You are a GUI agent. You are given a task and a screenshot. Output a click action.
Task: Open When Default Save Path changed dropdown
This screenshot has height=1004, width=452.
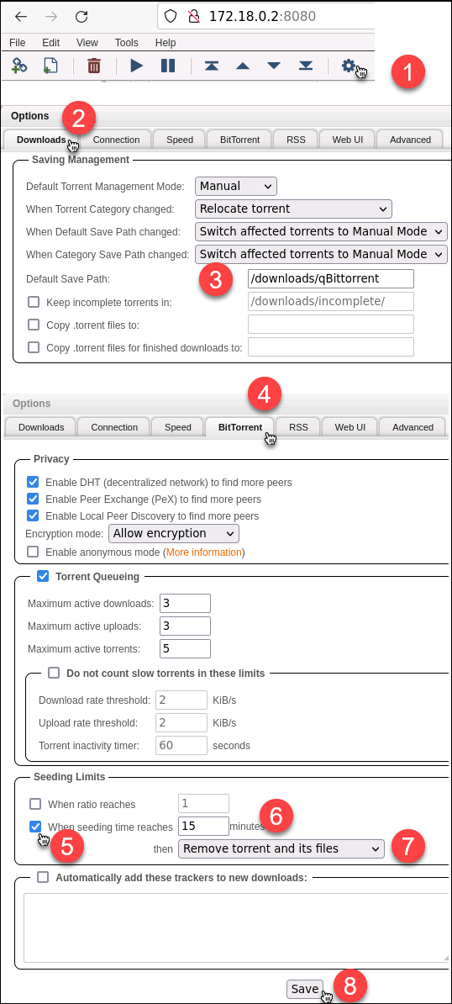point(321,231)
